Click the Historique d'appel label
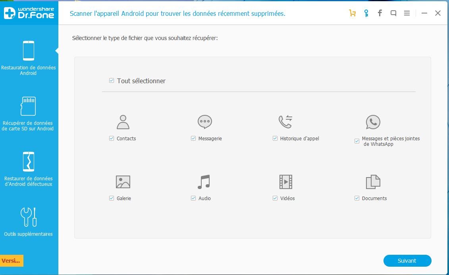The height and width of the screenshot is (275, 449). click(299, 138)
